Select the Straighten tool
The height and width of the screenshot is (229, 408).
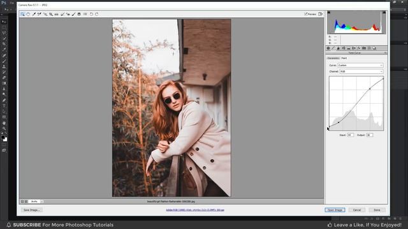coord(57,14)
